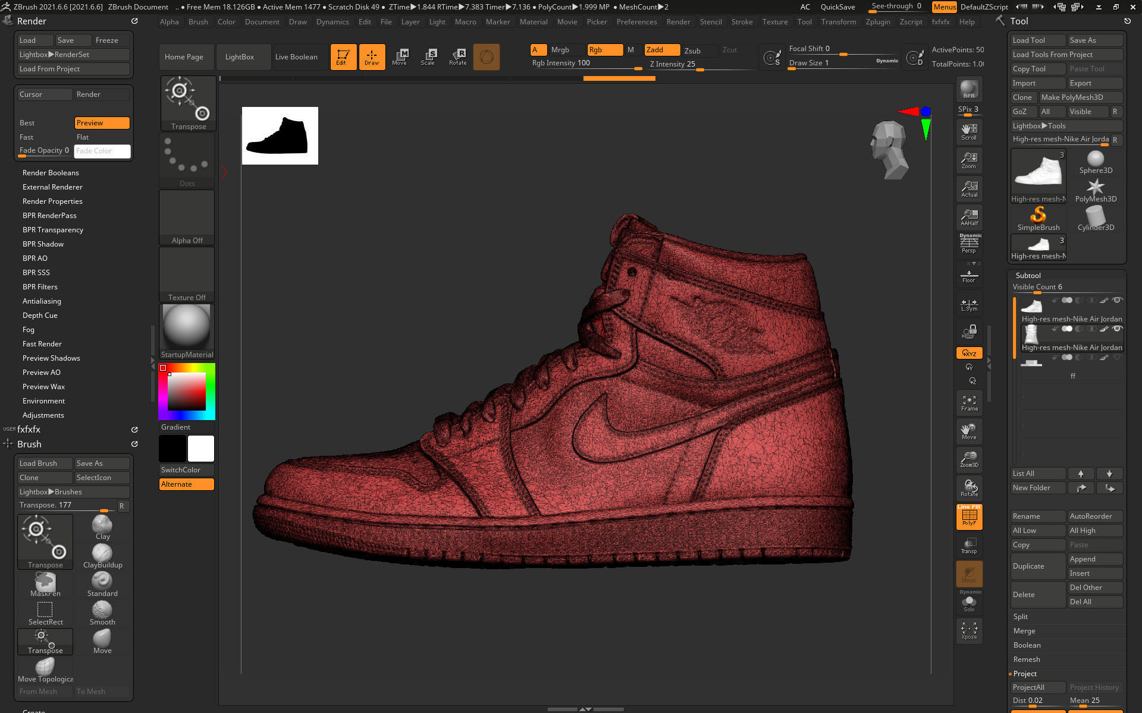
Task: Toggle local symmetry L.Sym
Action: (969, 304)
